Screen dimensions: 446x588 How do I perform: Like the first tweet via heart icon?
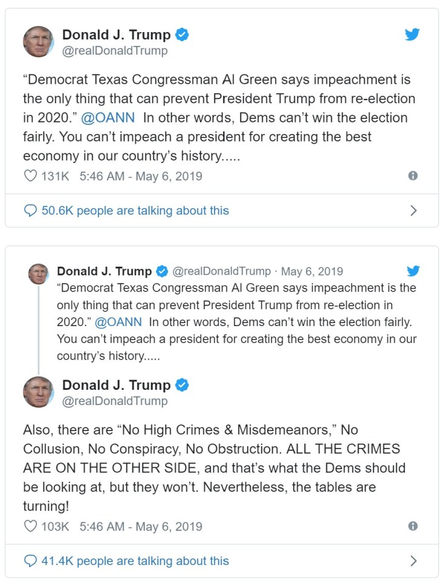30,176
